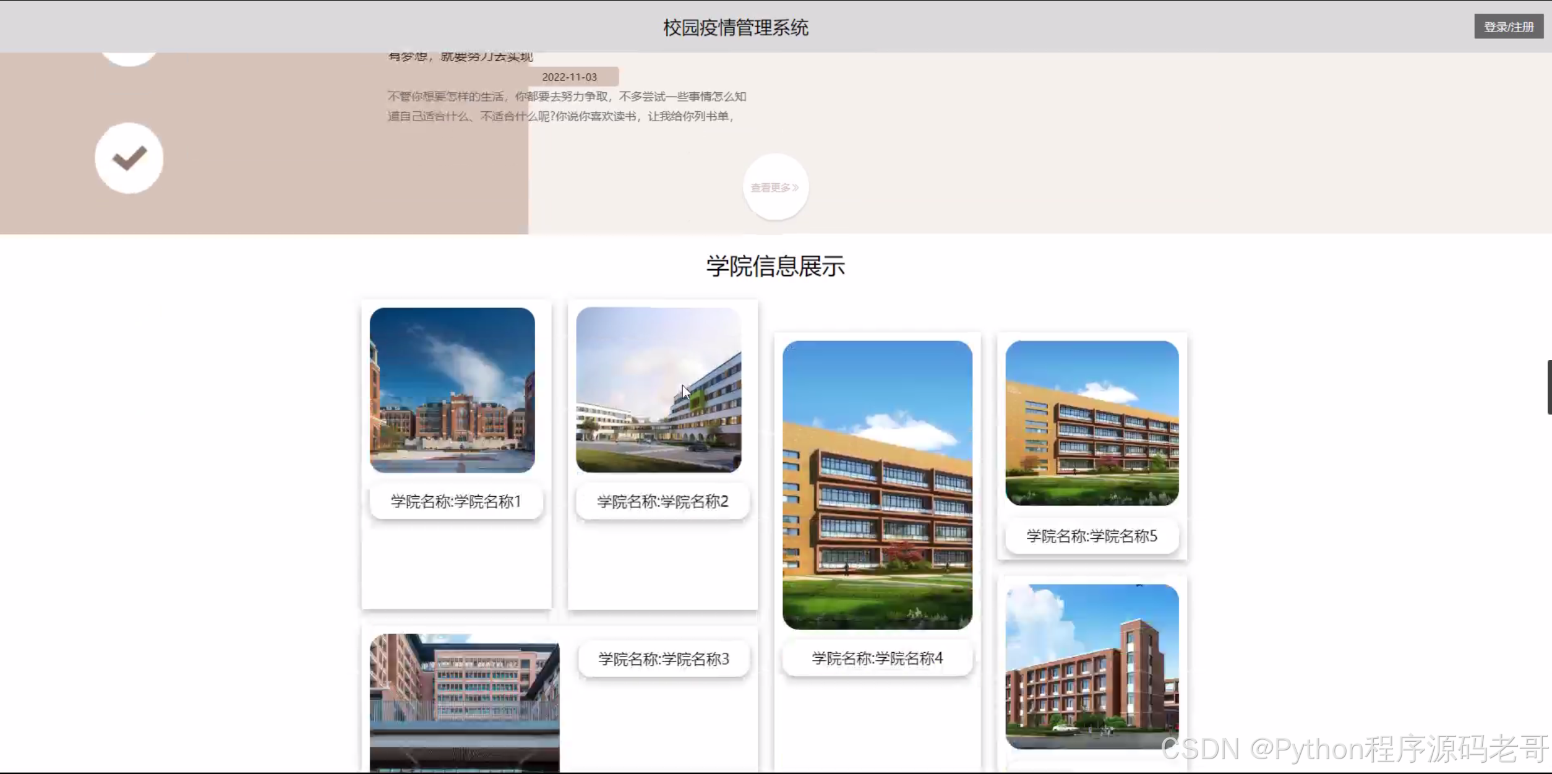The image size is (1552, 774).
Task: Click the 查看更多 round button
Action: click(x=775, y=187)
